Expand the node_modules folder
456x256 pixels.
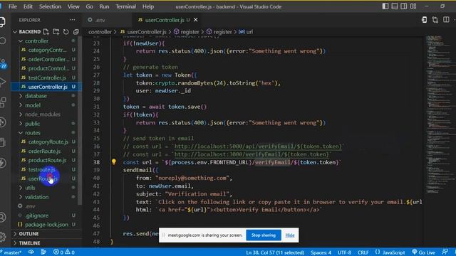point(43,114)
